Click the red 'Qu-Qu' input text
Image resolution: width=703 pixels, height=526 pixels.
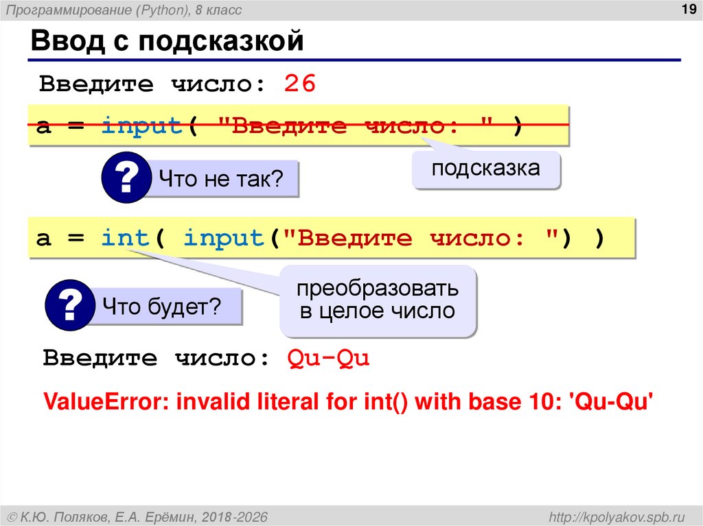[329, 358]
